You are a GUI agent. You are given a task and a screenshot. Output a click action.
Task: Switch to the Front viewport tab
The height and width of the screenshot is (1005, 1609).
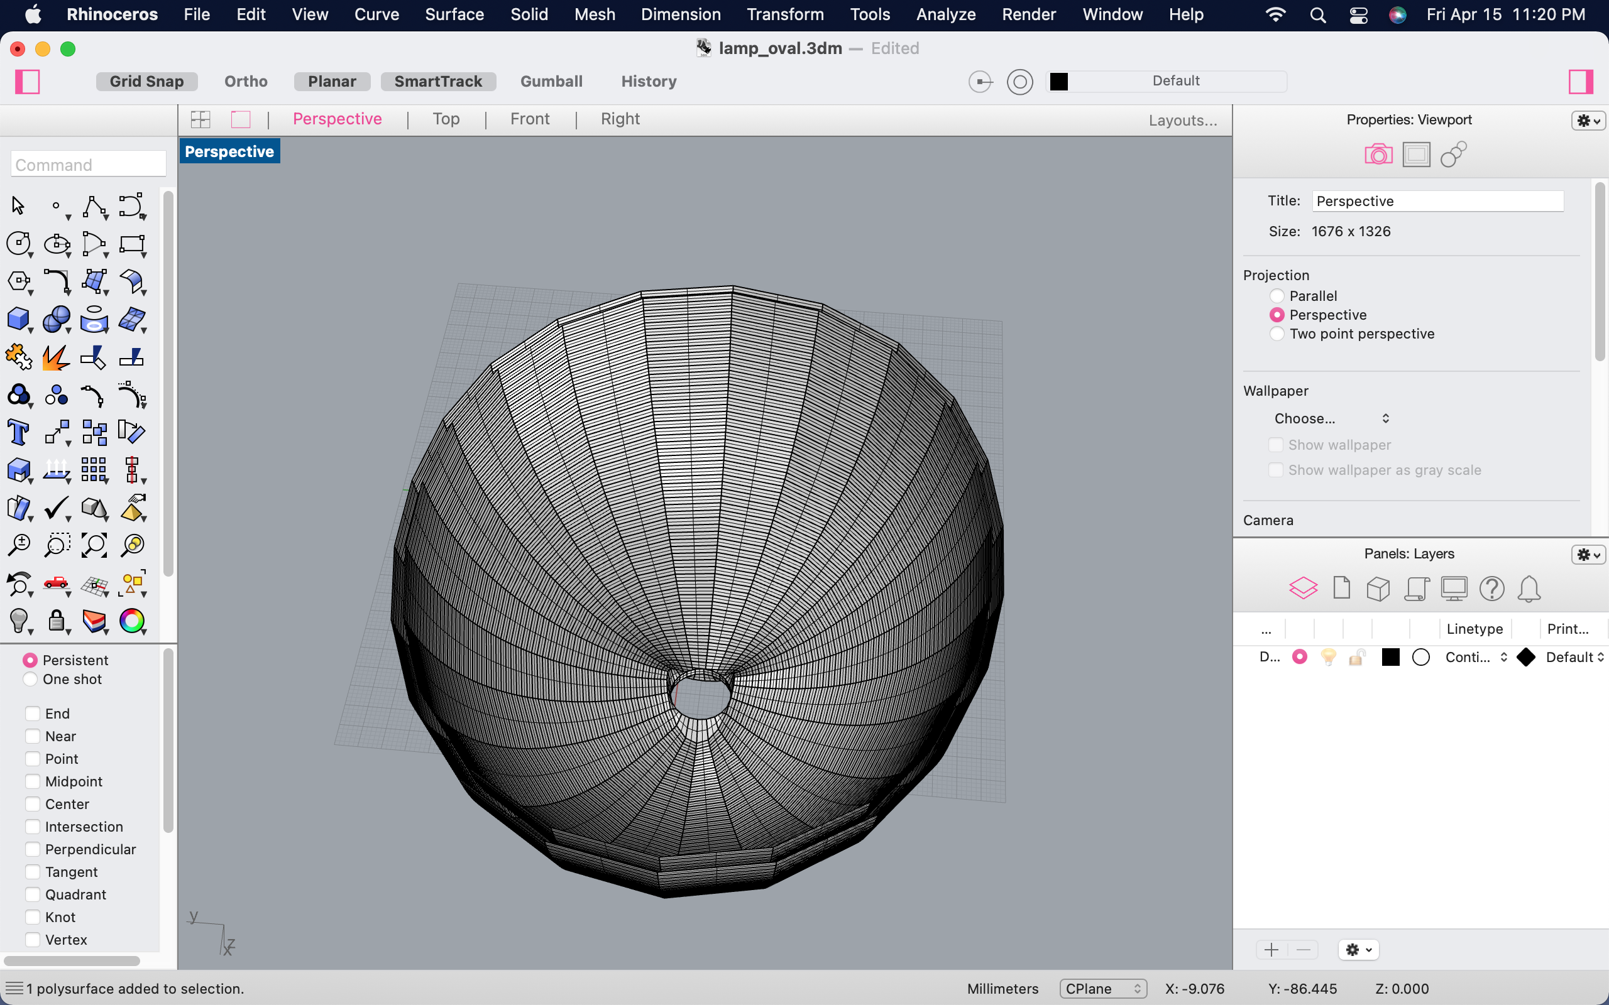coord(529,119)
